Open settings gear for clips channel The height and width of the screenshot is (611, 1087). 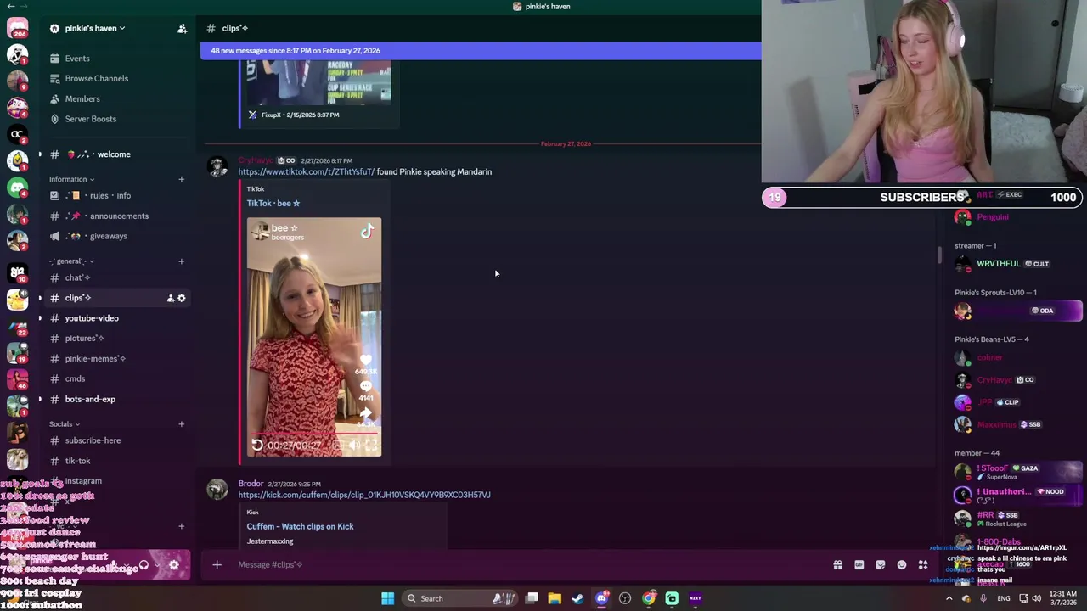pyautogui.click(x=181, y=298)
